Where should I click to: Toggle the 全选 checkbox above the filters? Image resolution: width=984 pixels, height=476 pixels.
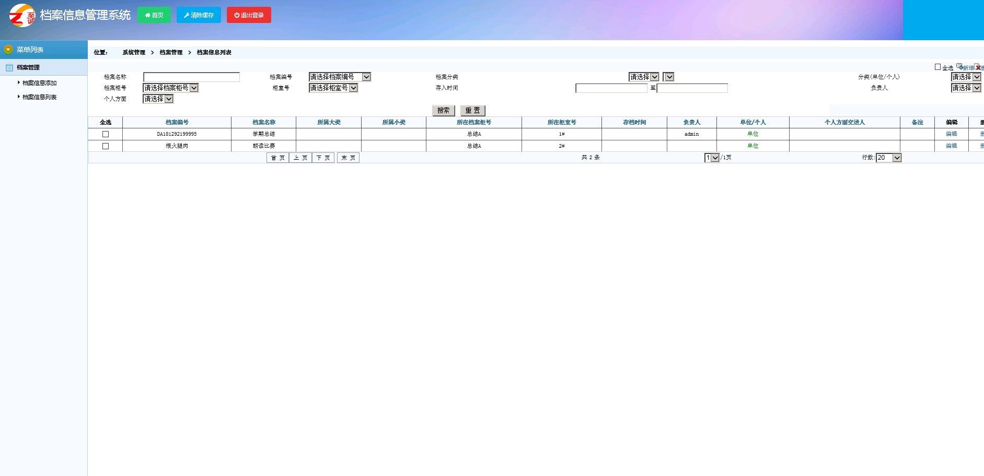pos(937,67)
